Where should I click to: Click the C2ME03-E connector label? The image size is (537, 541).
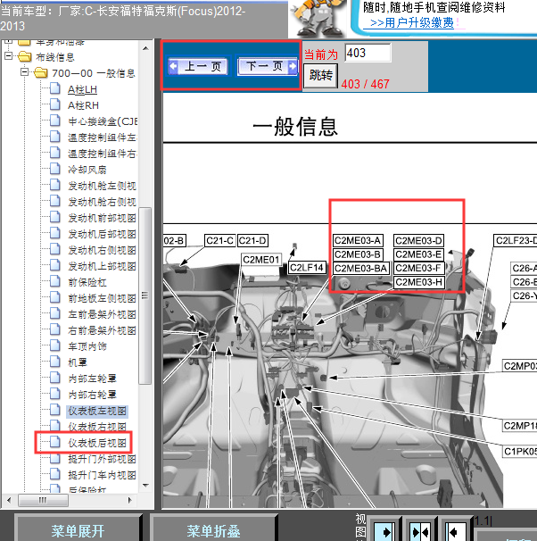418,254
